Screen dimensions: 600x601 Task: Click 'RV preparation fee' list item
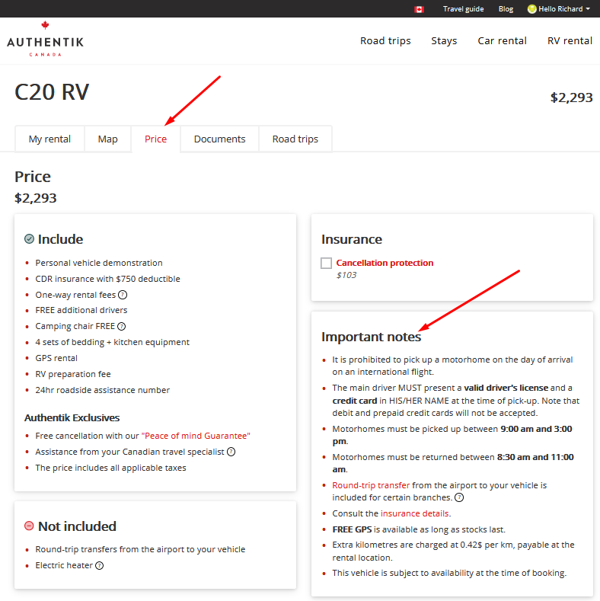73,374
